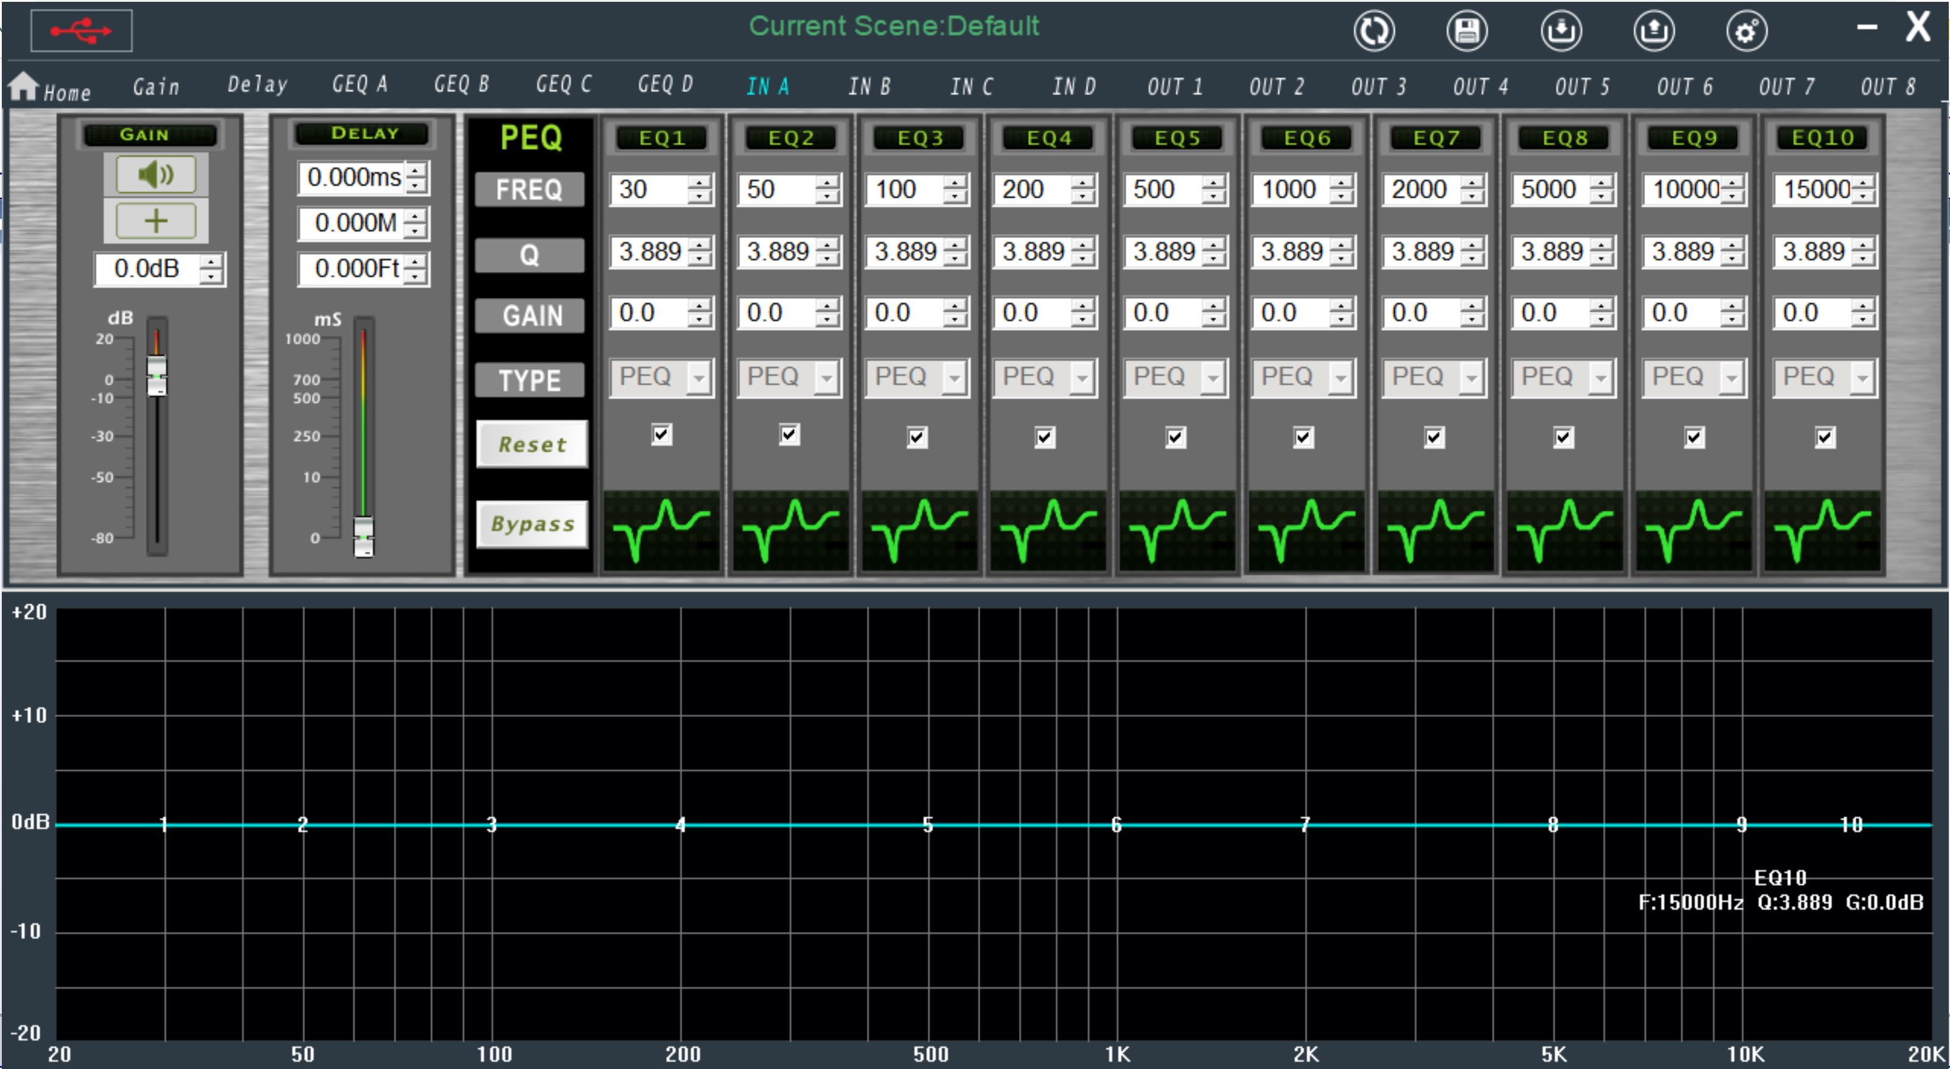Uncheck the EQ1 enable checkbox
This screenshot has width=1950, height=1069.
pos(661,434)
